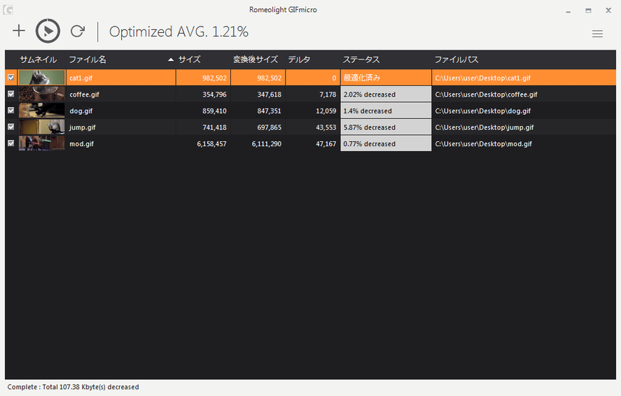
Task: Maximize the GIFmicro window
Action: [x=588, y=10]
